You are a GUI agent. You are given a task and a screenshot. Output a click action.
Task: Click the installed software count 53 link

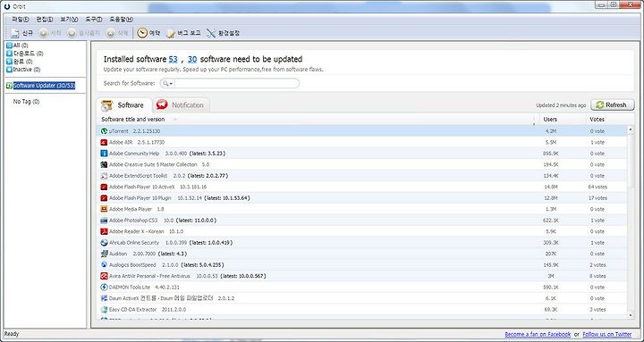coord(173,60)
